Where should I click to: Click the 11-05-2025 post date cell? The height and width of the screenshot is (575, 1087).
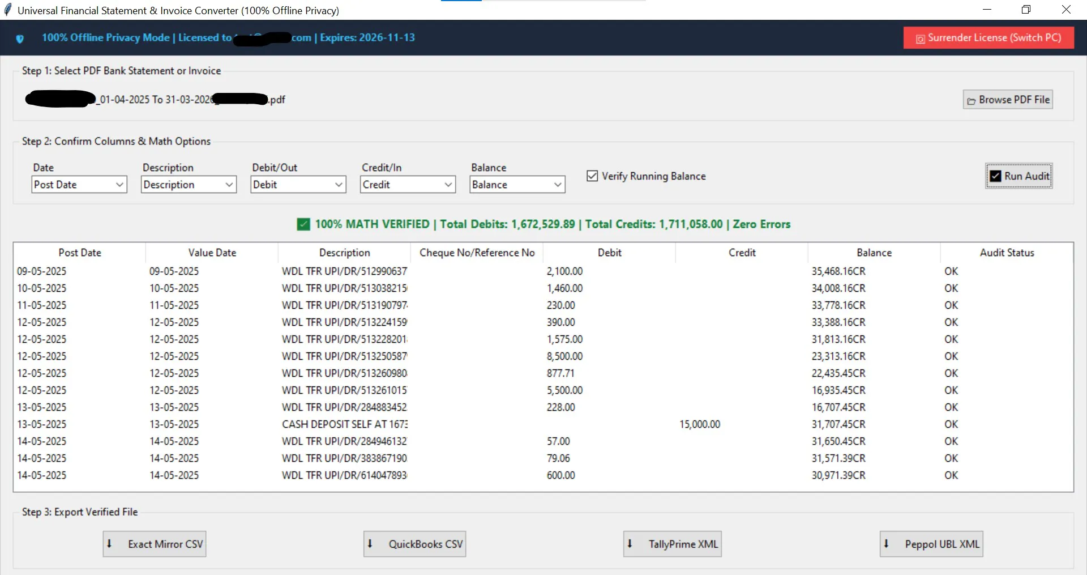pos(41,305)
